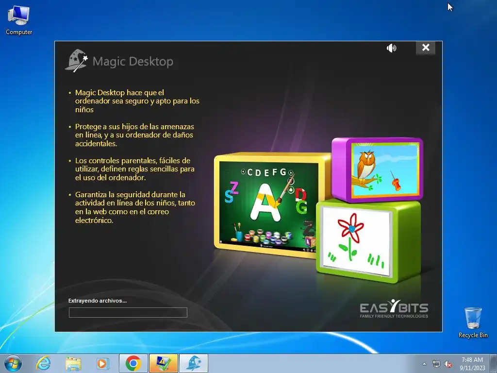Mute the Magic Desktop installer sound

pos(392,48)
